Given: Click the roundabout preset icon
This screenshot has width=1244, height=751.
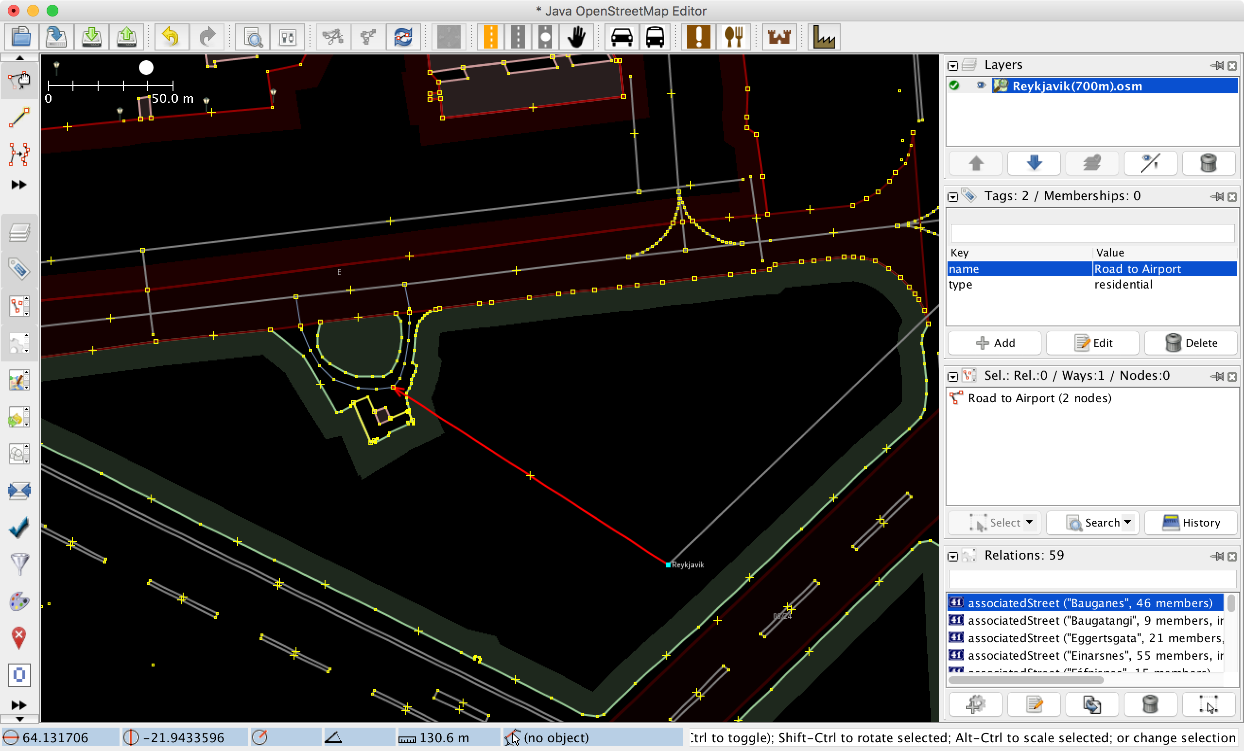Looking at the screenshot, I should [545, 37].
